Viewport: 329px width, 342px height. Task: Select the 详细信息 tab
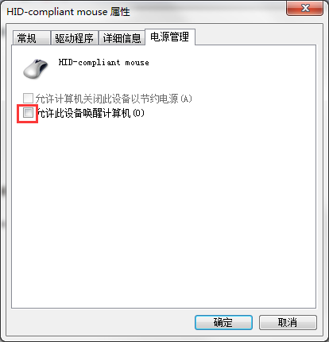pos(122,38)
